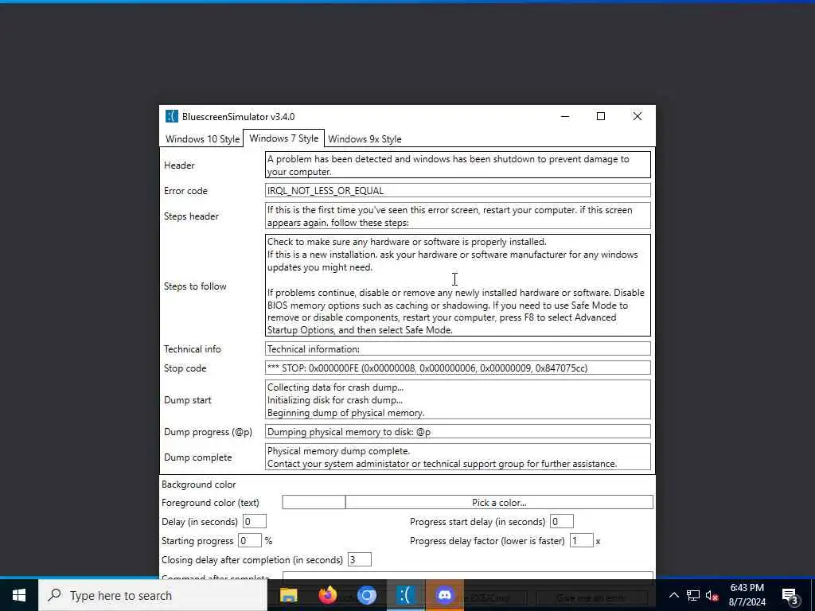Screen dimensions: 815x611
Task: Click the BluescreenSimulator taskbar icon
Action: (x=405, y=595)
